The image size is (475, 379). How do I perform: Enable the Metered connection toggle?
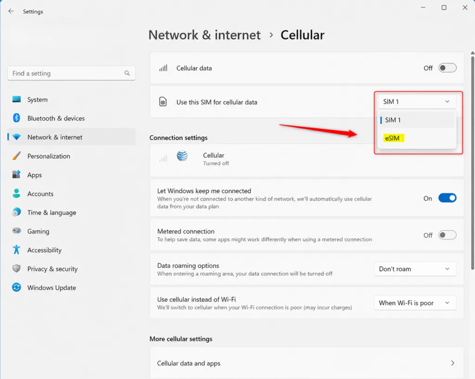point(447,235)
